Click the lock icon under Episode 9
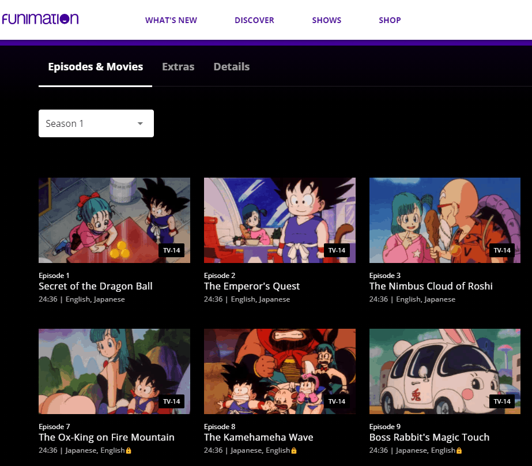 click(x=459, y=450)
